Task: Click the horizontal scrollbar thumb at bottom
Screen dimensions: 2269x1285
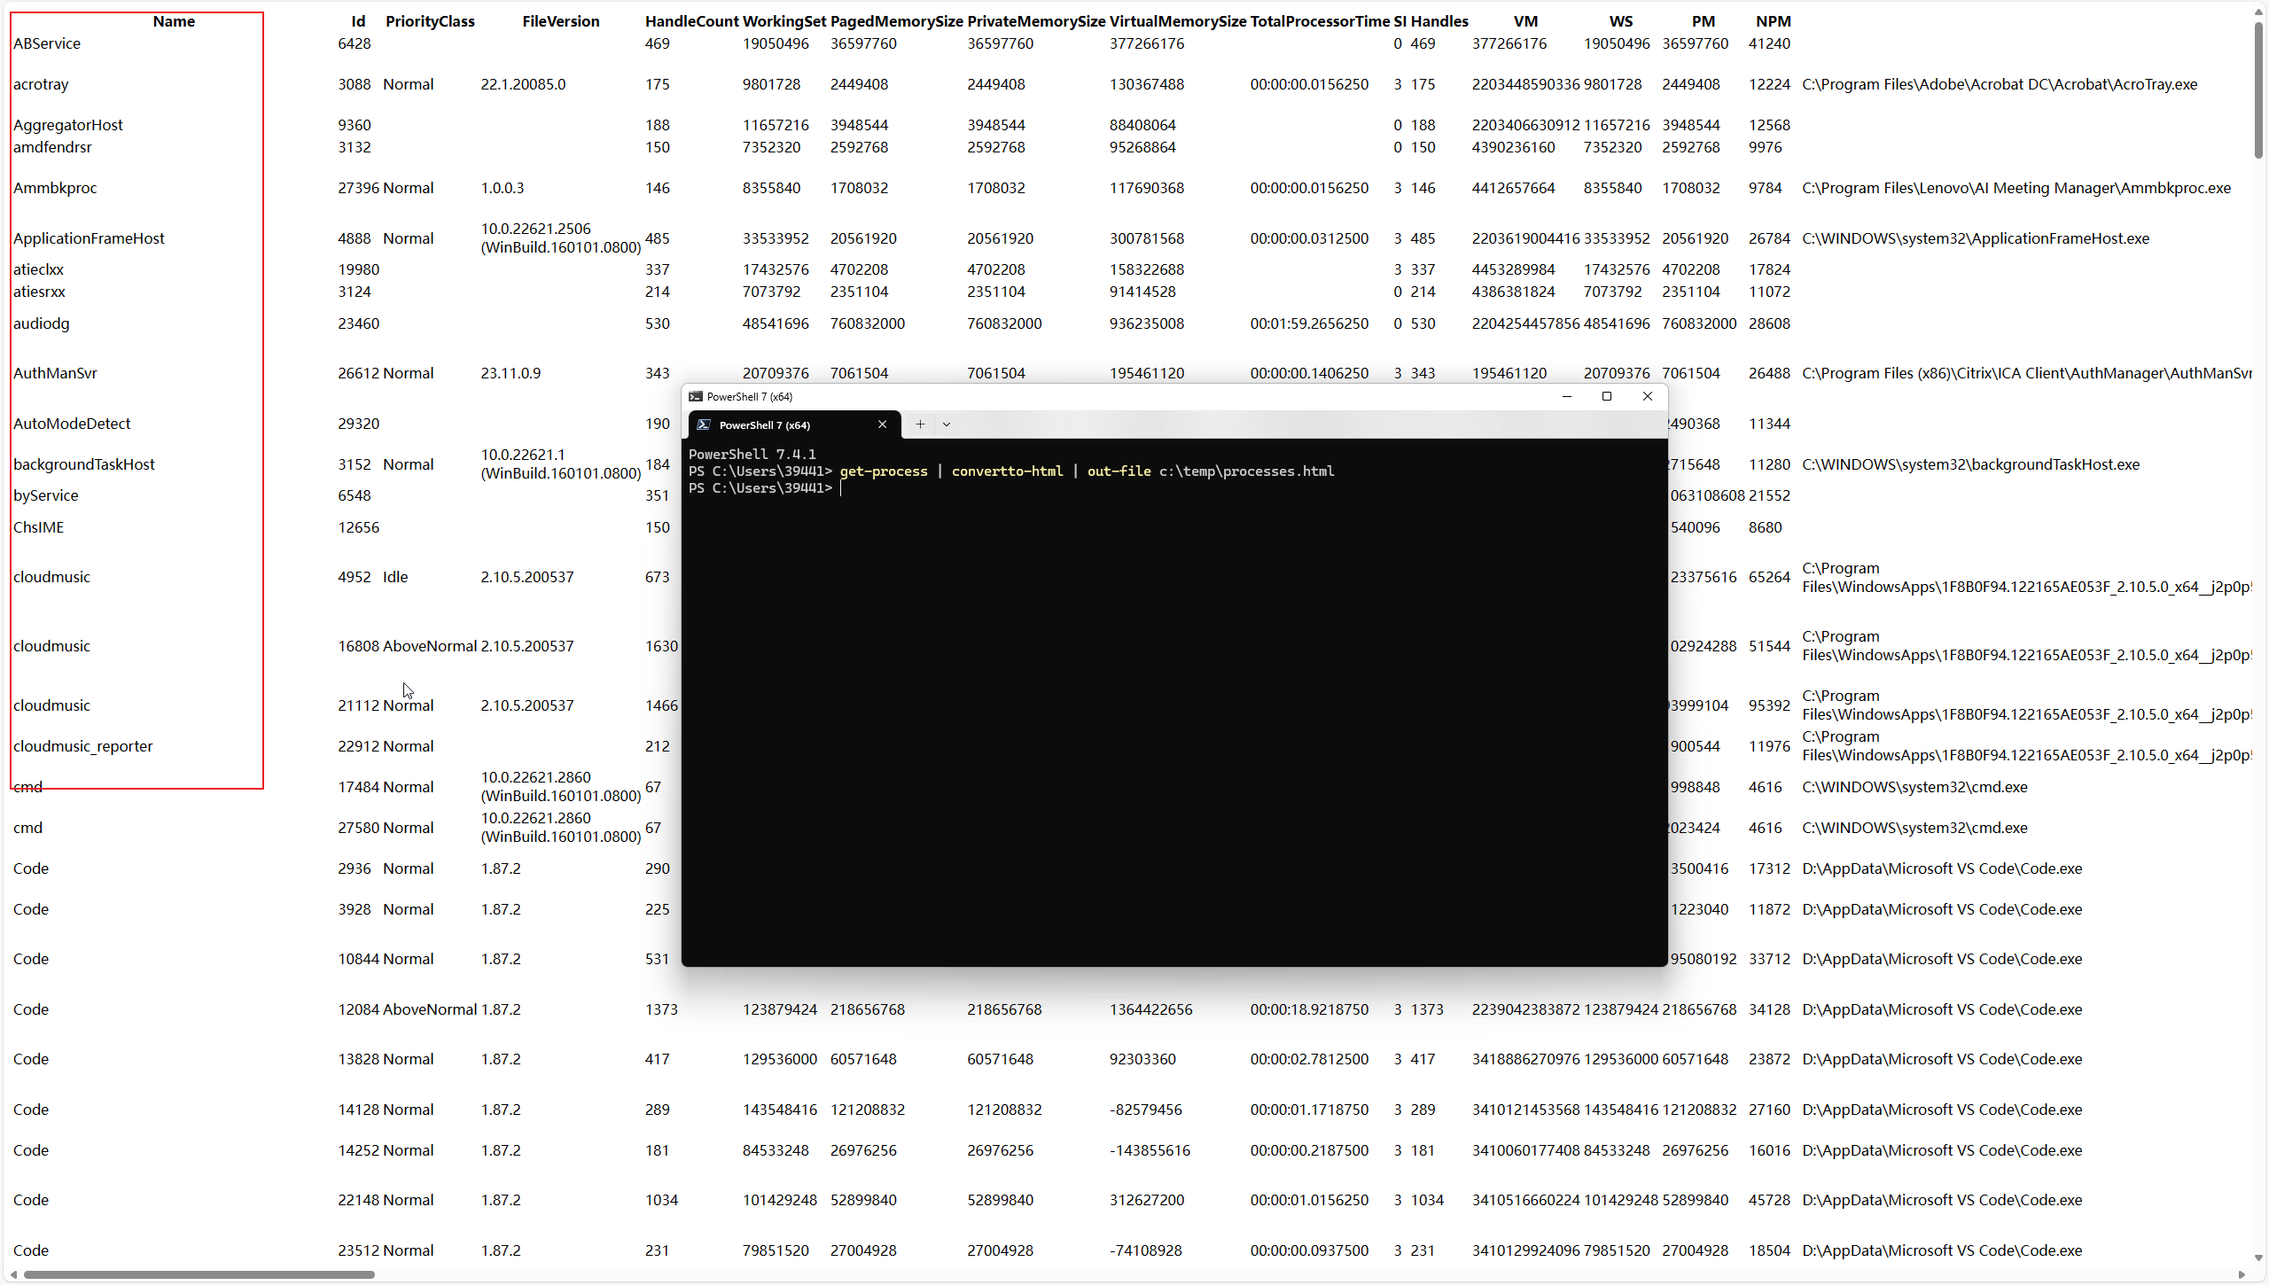Action: click(x=199, y=1274)
